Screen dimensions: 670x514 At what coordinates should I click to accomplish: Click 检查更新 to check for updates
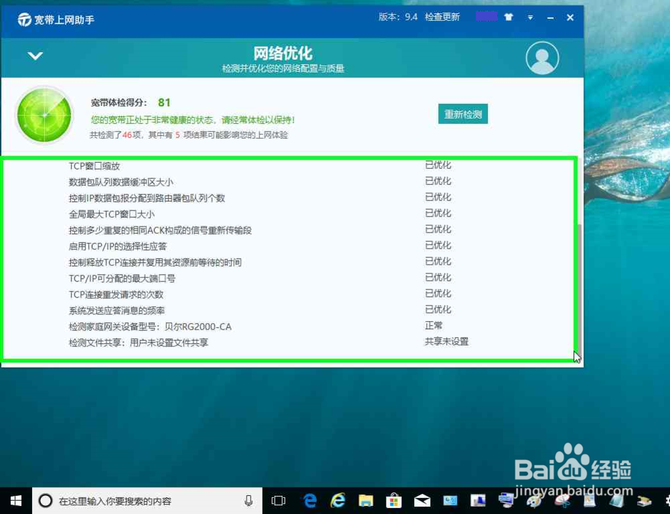click(x=442, y=17)
